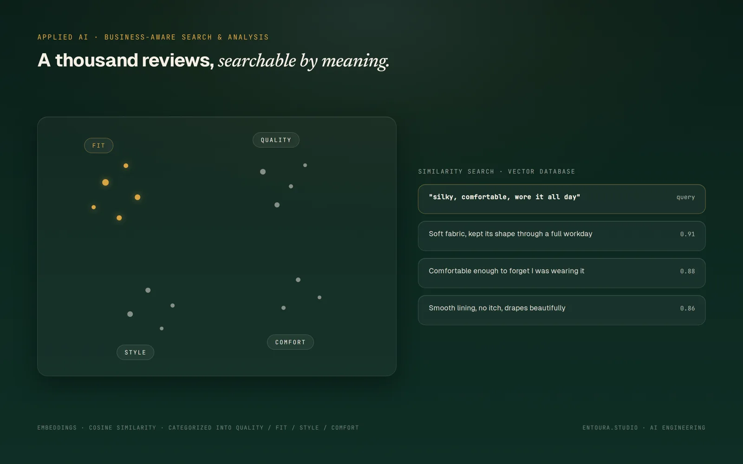This screenshot has width=743, height=464.
Task: Select the FIT category tag
Action: (98, 146)
